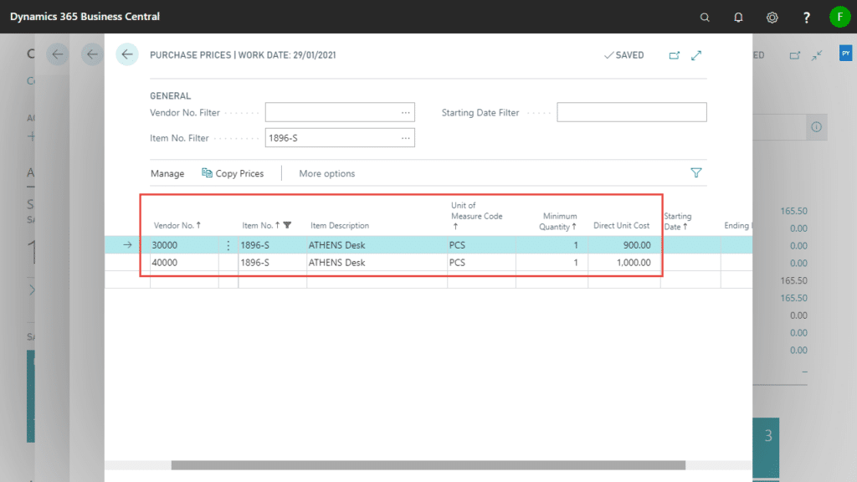Select item 1896-S in vendor 40000 row
The width and height of the screenshot is (857, 482).
click(x=272, y=263)
